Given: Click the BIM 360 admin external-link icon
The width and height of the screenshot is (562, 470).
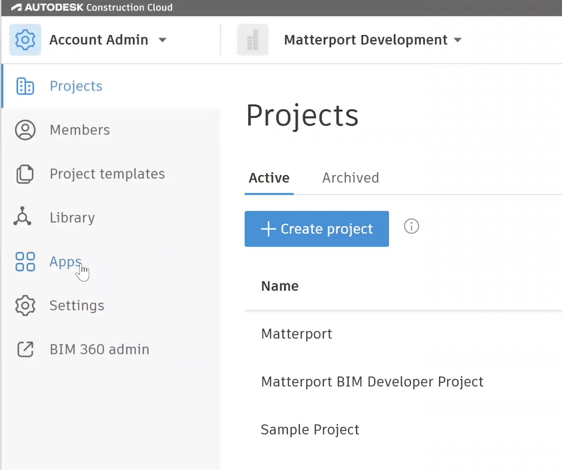Looking at the screenshot, I should pos(25,349).
